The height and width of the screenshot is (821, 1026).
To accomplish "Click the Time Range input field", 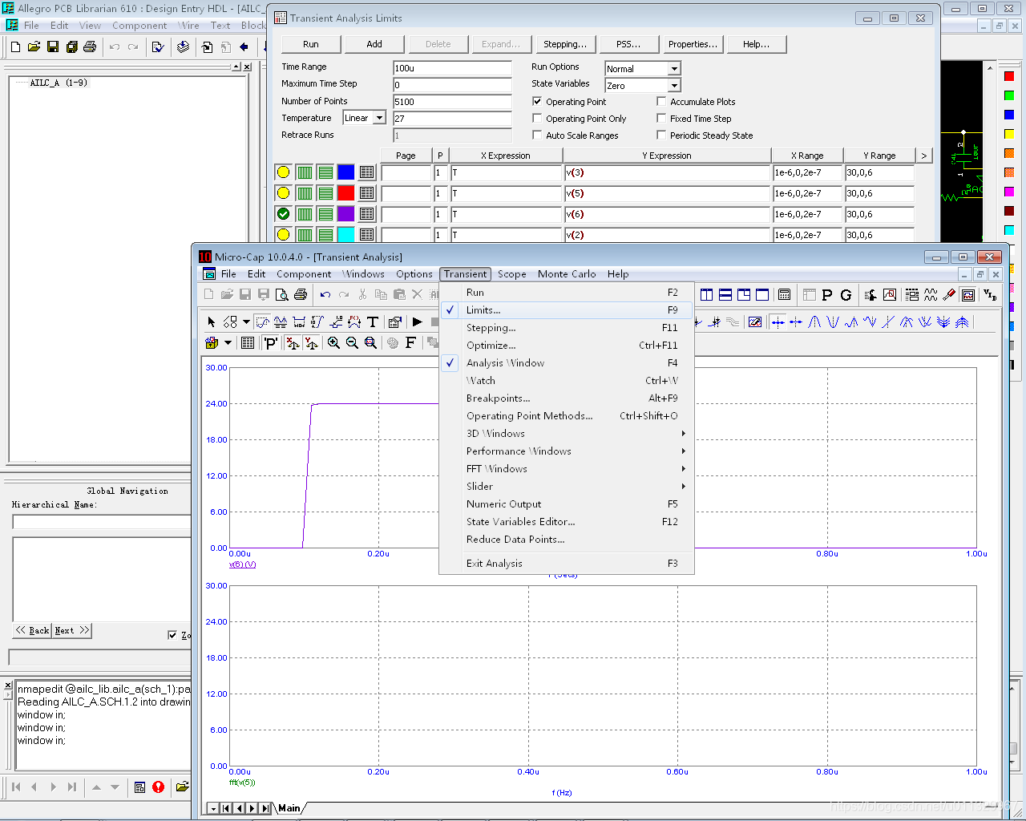I will point(452,68).
